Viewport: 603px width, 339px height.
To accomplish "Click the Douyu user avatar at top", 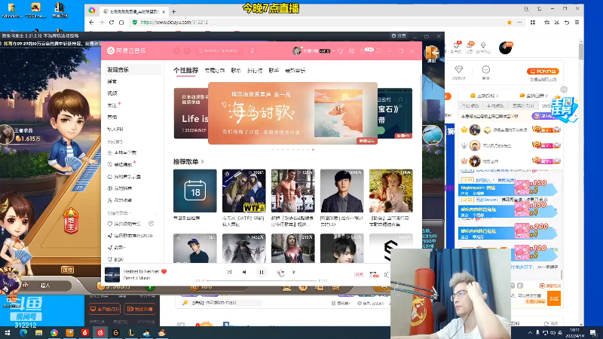I will tap(505, 48).
